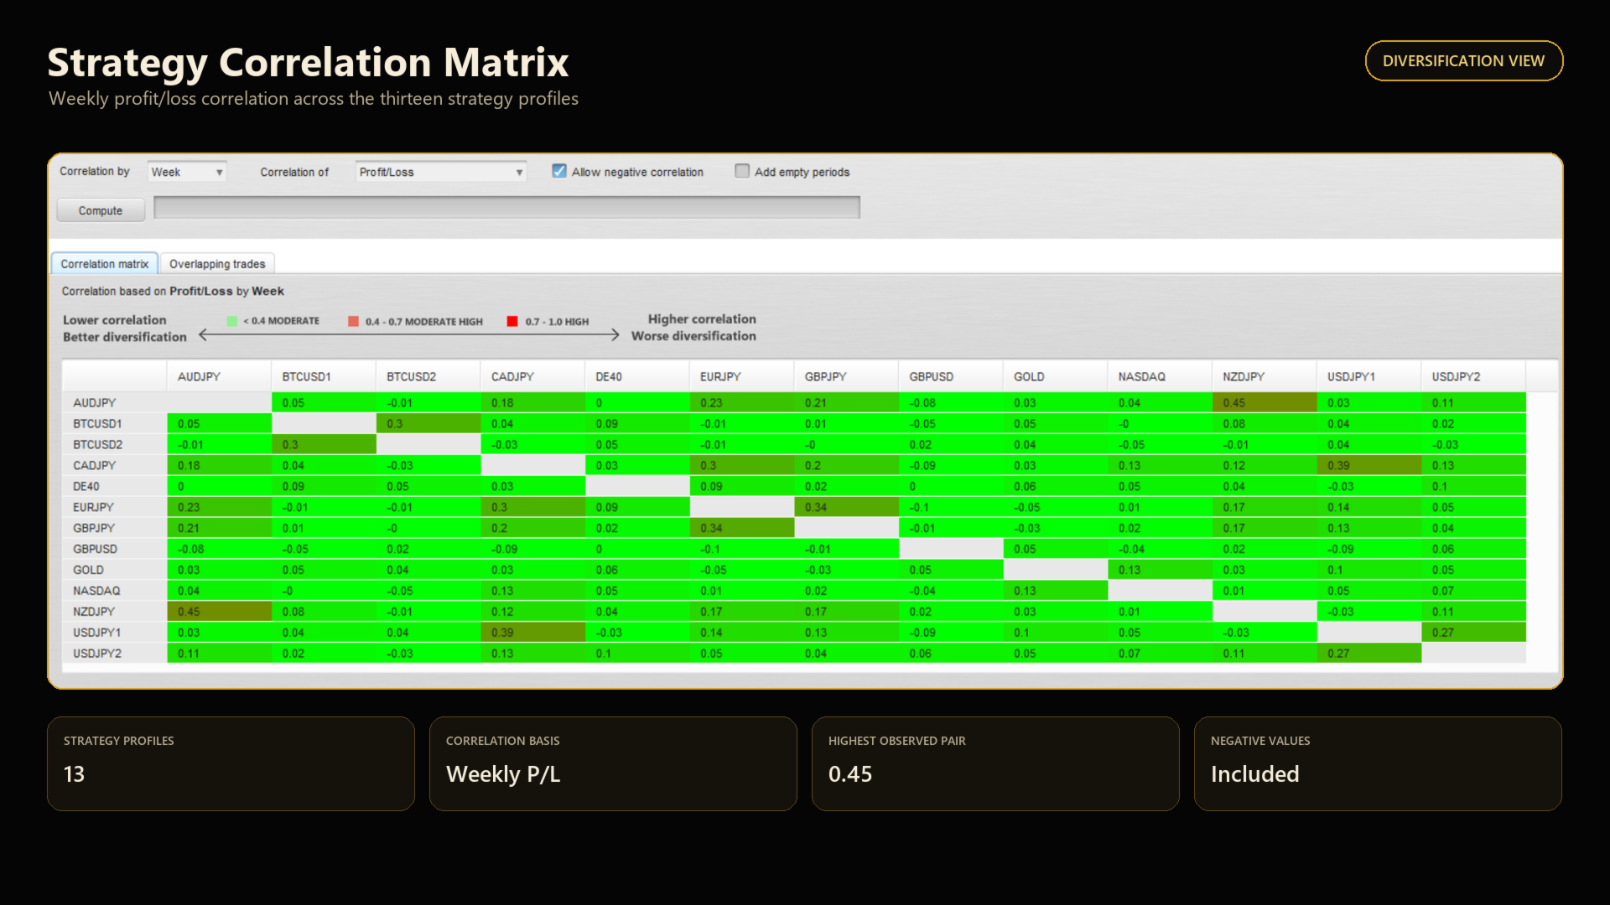The height and width of the screenshot is (905, 1610).
Task: Click the red high correlation swatch
Action: coord(512,321)
